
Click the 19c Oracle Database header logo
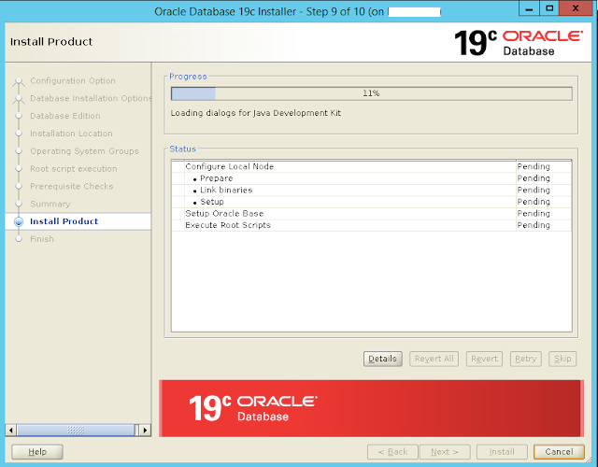(x=519, y=43)
